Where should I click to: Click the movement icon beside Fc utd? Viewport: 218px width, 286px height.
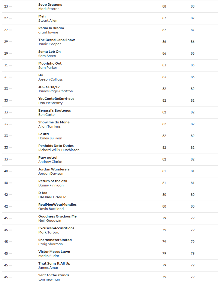pos(11,136)
